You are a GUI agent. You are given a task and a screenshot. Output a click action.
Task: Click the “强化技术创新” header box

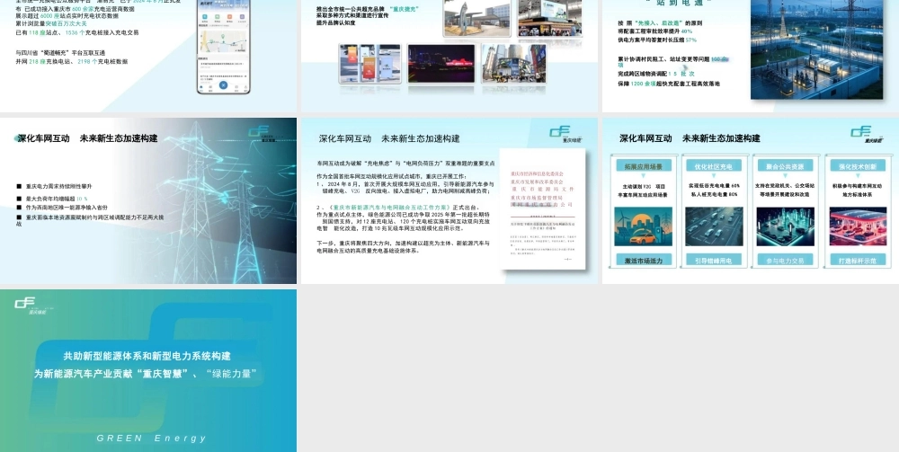[x=858, y=166]
